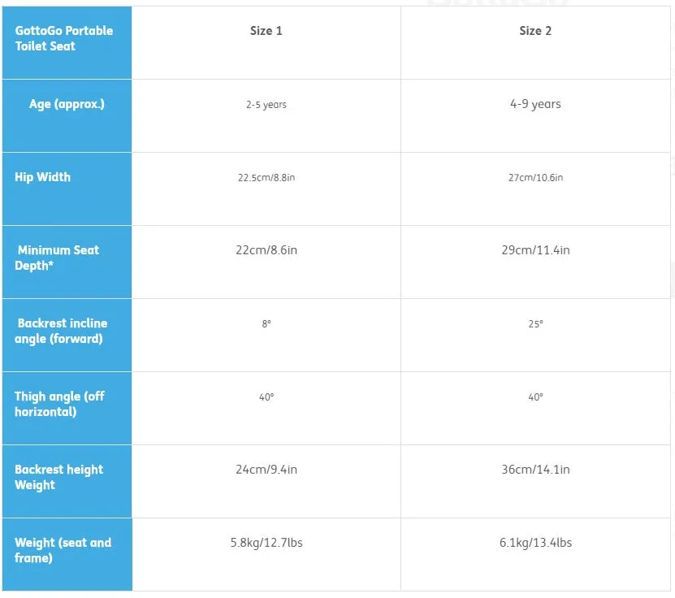The image size is (675, 598).
Task: Click the 24cm/9.4in backrest height value
Action: 266,470
